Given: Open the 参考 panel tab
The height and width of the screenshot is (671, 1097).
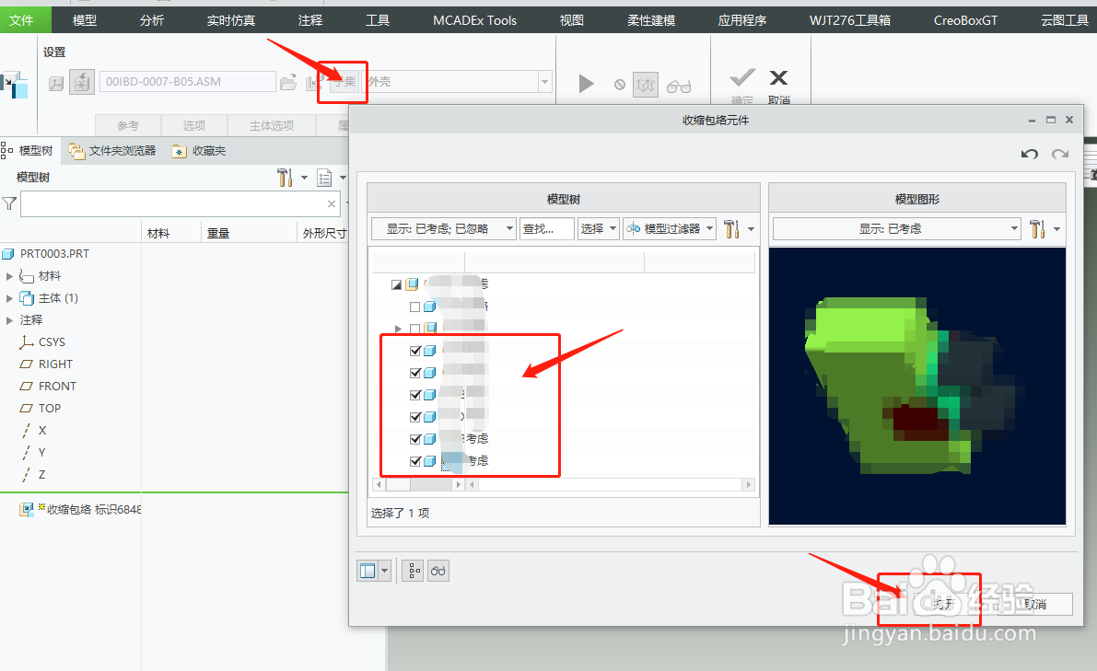Looking at the screenshot, I should point(128,125).
